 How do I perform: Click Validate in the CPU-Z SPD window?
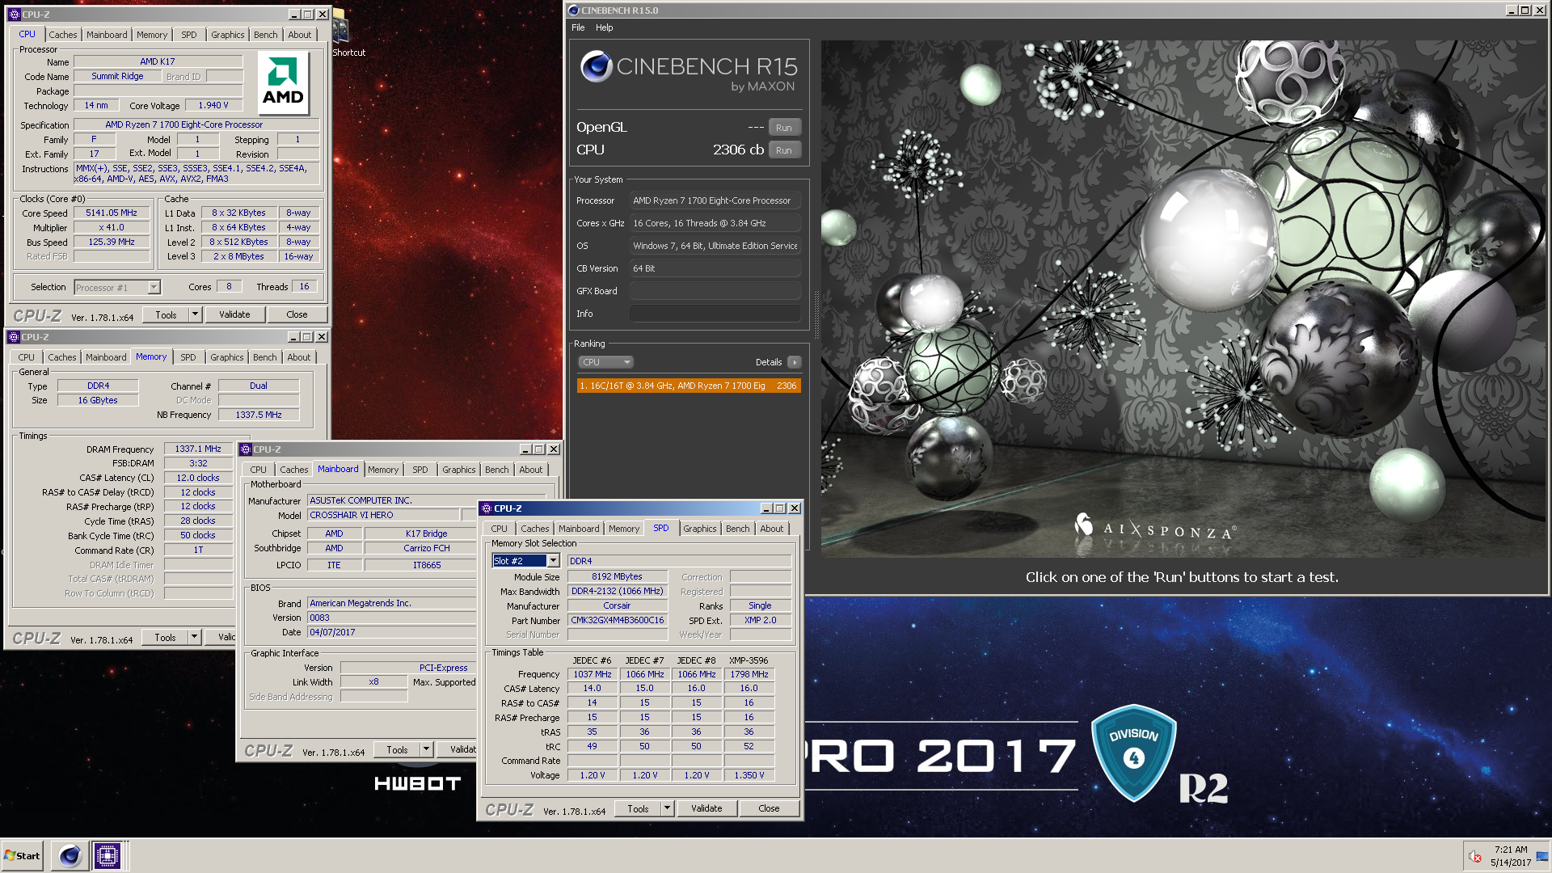click(706, 808)
